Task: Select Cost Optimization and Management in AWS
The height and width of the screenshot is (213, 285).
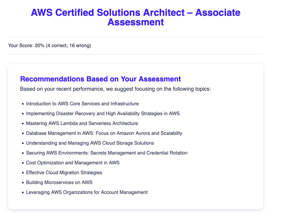Action: [x=73, y=163]
